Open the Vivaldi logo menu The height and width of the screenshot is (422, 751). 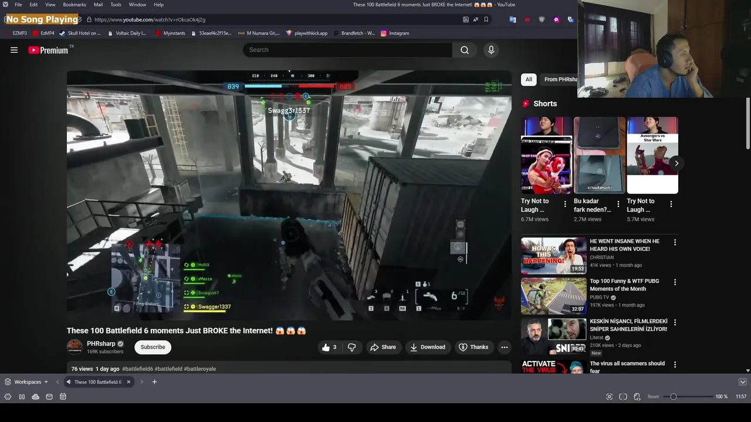[5, 5]
